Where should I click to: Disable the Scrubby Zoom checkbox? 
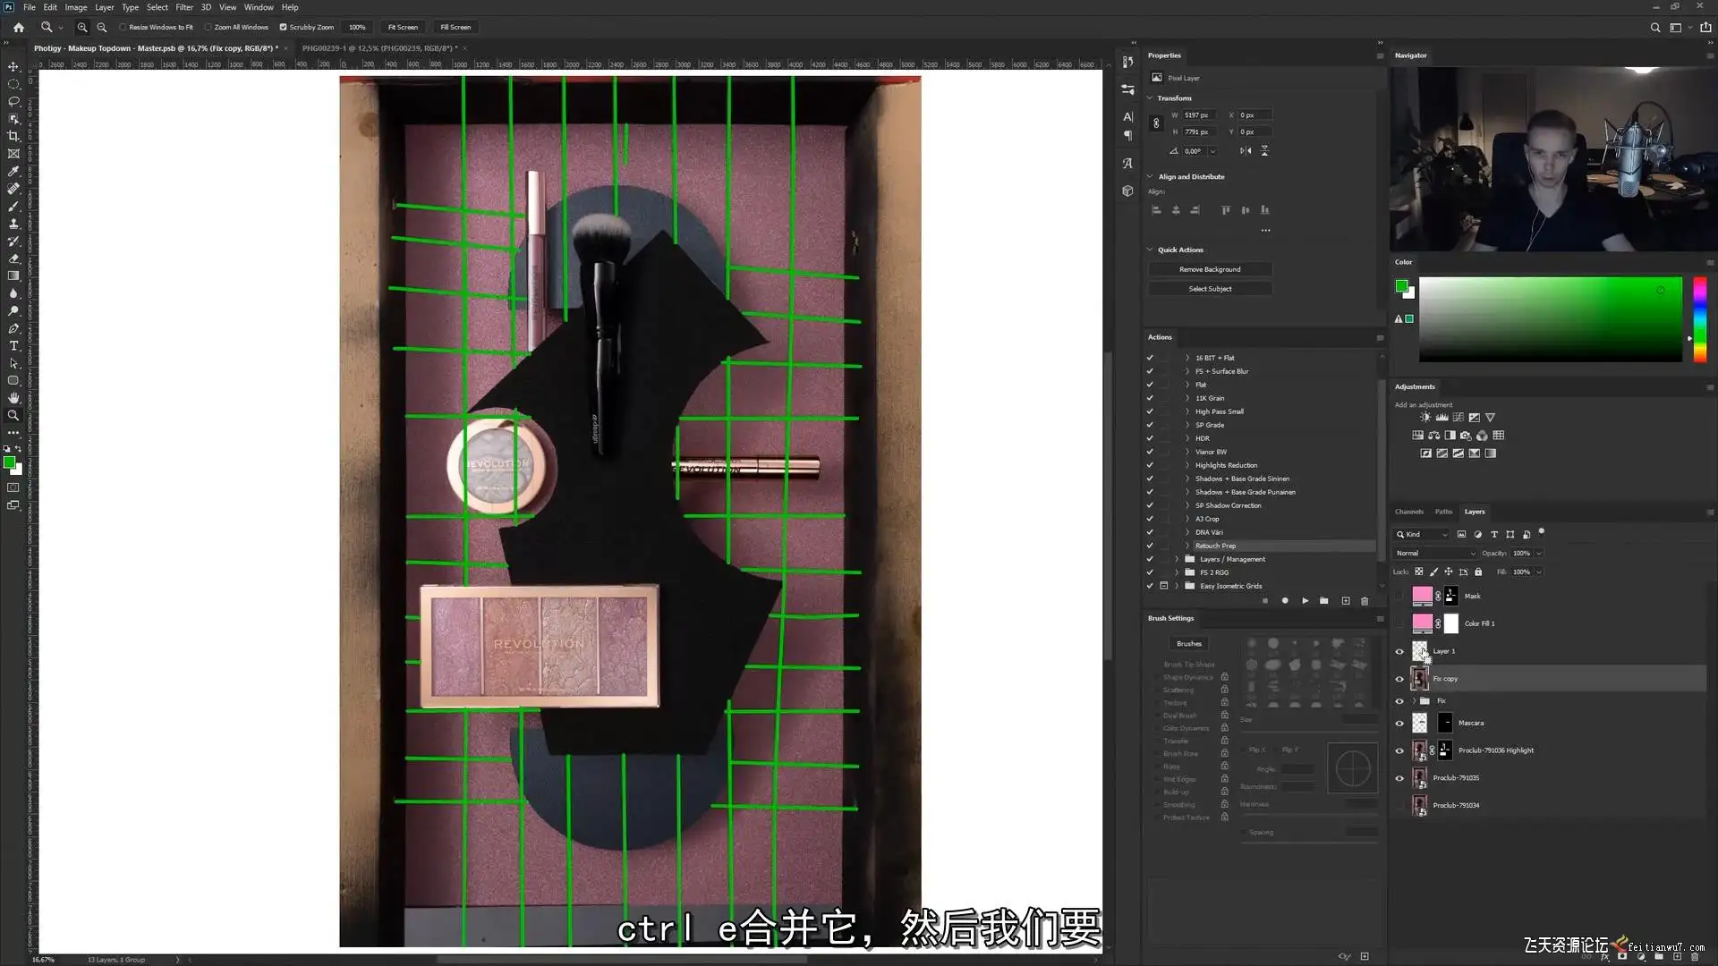(284, 28)
